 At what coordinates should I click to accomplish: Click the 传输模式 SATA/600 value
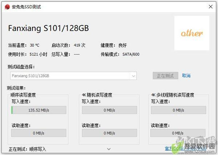(x=131, y=54)
